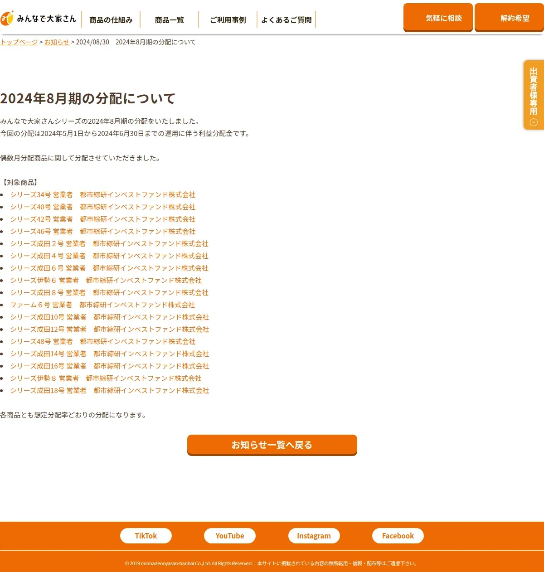Follow the トップページ breadcrumb link

19,42
